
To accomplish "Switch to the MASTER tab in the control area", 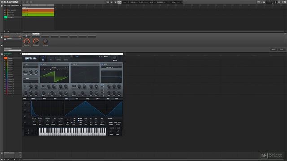I will click(x=6, y=34).
